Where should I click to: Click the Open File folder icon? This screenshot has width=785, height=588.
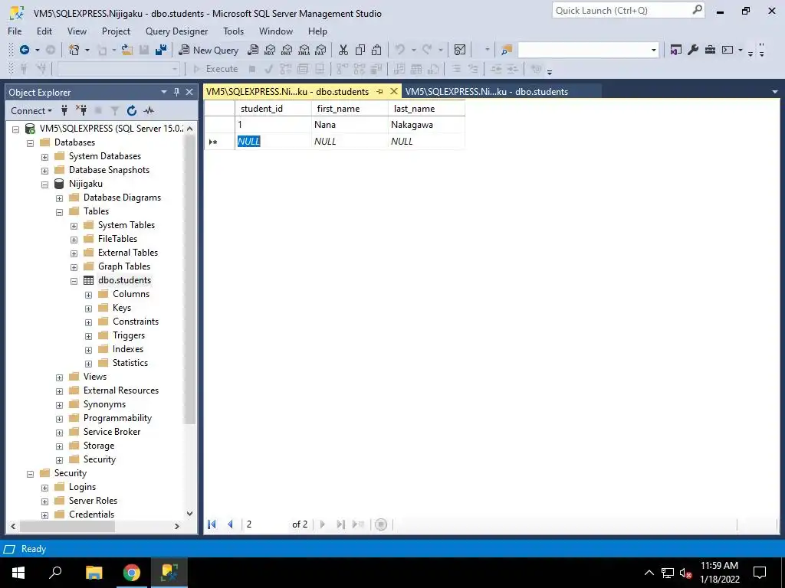click(x=126, y=50)
